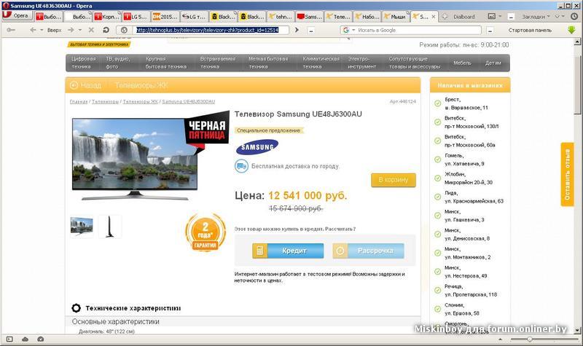The image size is (583, 346).
Task: Click the clock icon on Рассрочка button
Action: point(340,251)
